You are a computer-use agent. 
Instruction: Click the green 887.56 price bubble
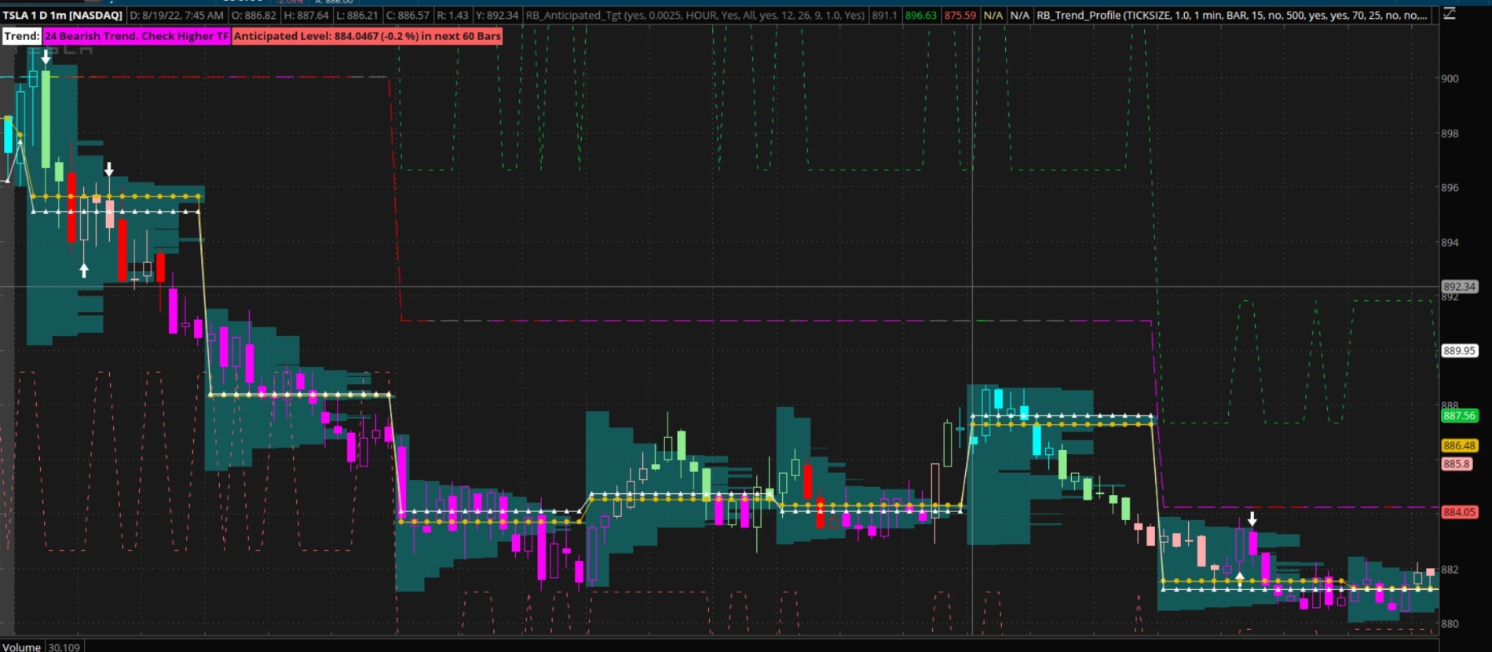click(x=1459, y=416)
